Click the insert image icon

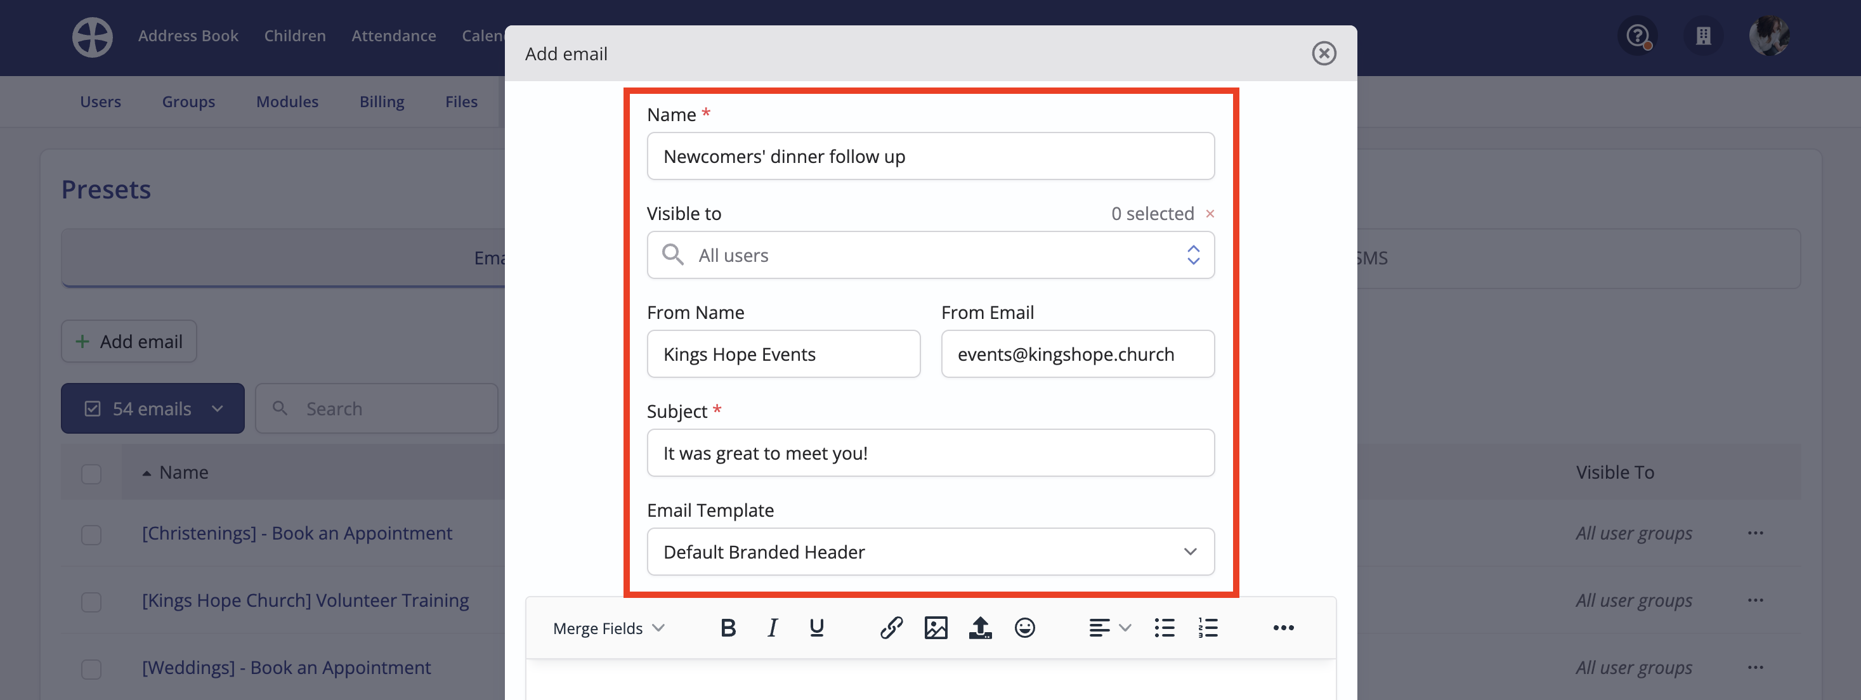point(936,628)
